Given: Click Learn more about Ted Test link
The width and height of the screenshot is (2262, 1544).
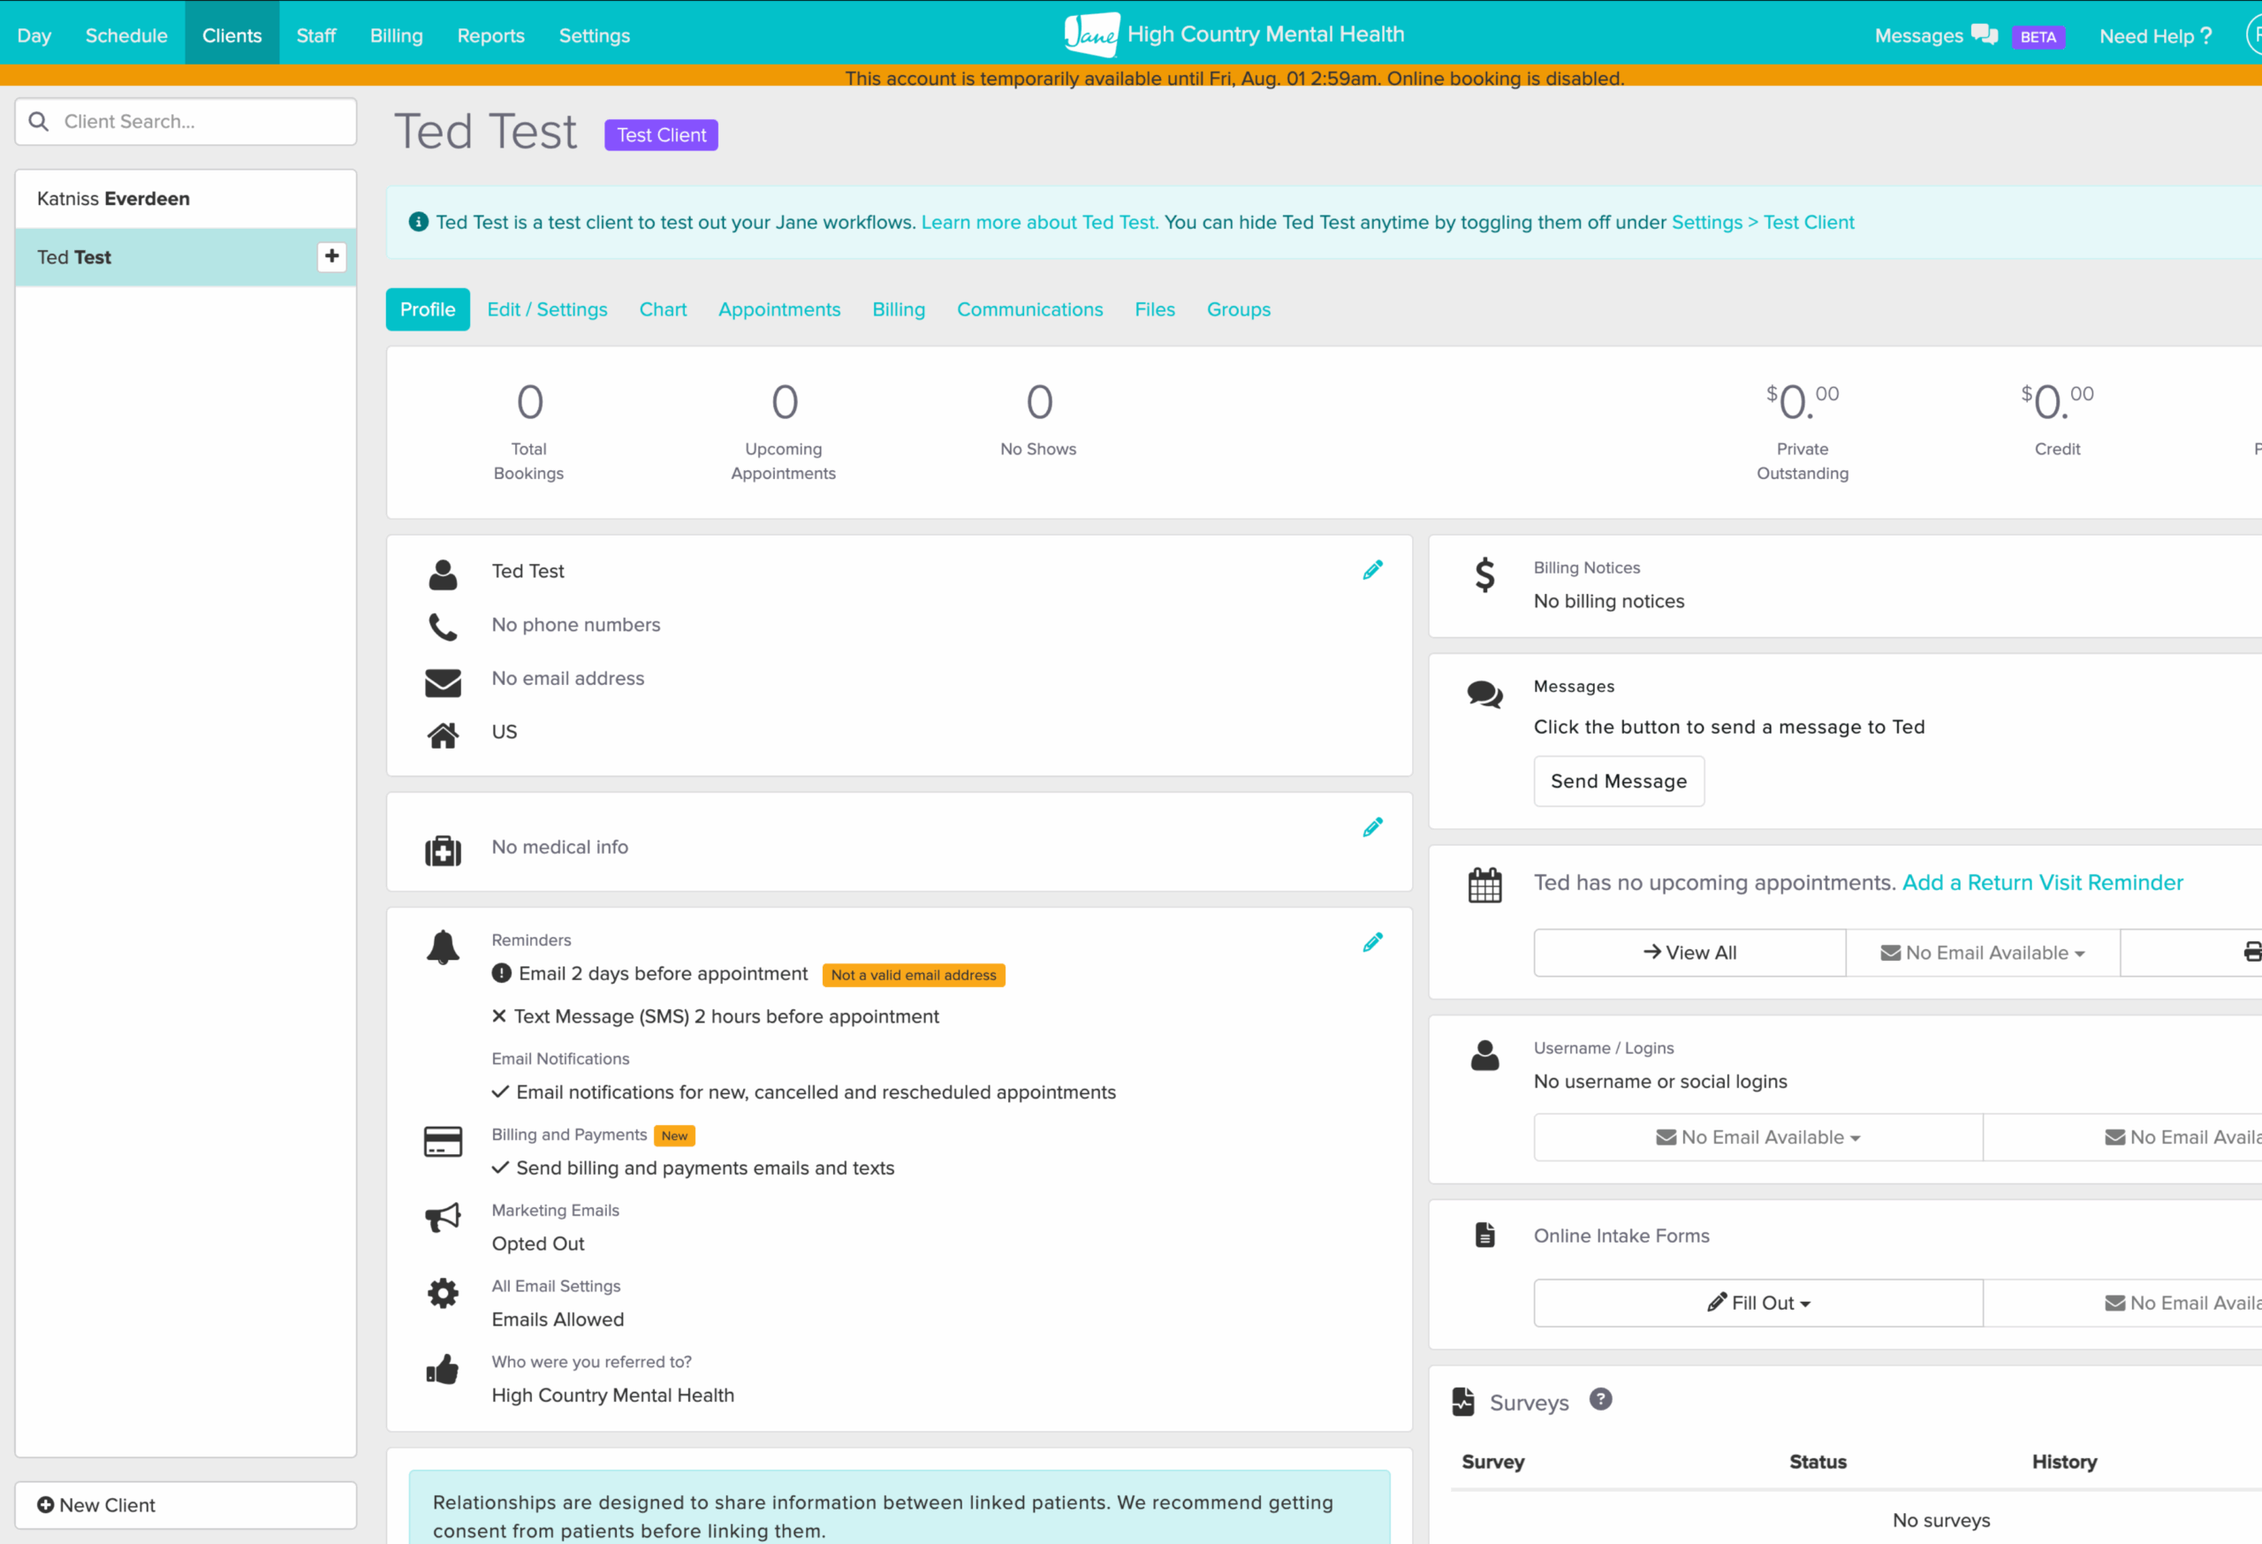Looking at the screenshot, I should 1039,222.
